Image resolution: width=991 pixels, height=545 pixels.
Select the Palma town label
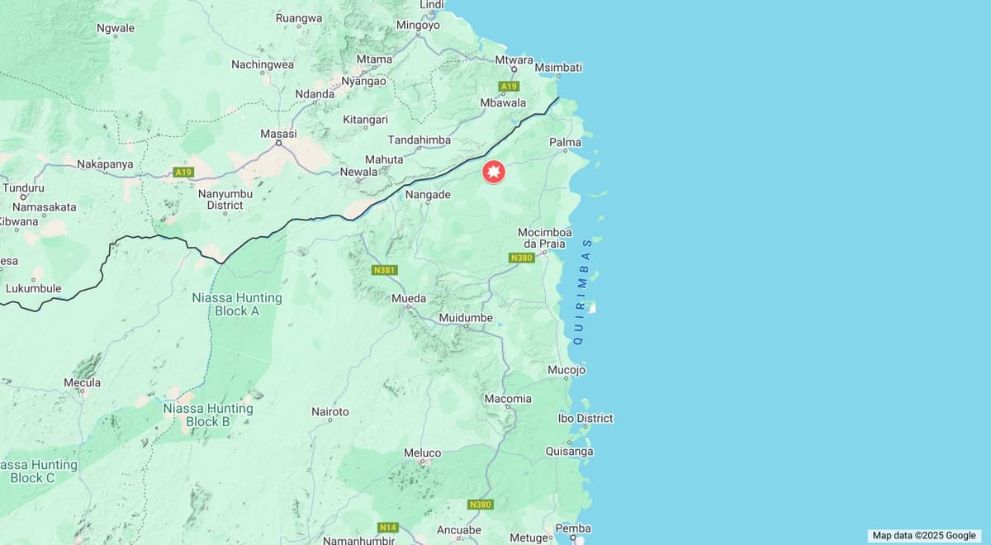tap(565, 142)
